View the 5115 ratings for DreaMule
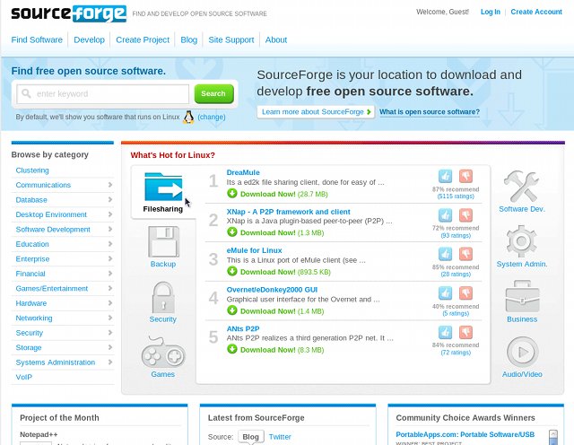 [456, 196]
